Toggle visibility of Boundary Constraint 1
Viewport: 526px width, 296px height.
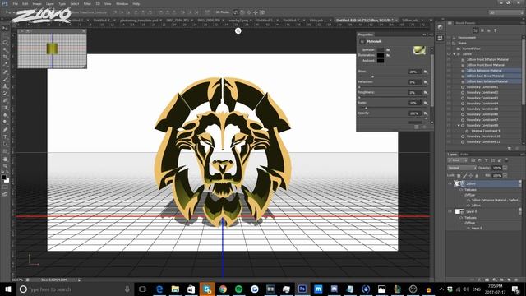click(450, 87)
